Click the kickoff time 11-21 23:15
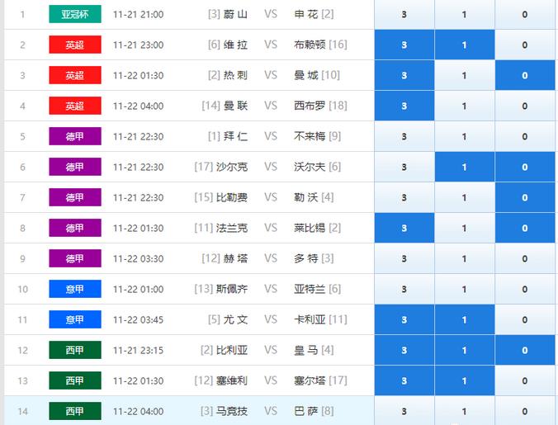The image size is (558, 425). click(x=139, y=350)
